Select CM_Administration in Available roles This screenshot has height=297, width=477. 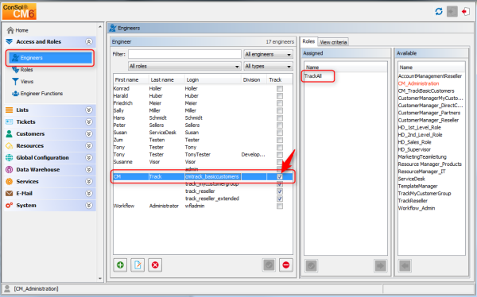[x=419, y=83]
